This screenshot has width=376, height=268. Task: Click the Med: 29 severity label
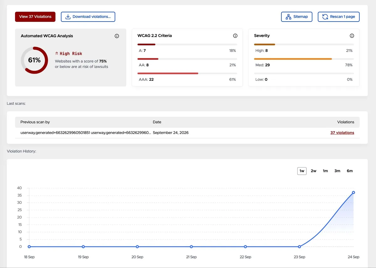click(263, 65)
